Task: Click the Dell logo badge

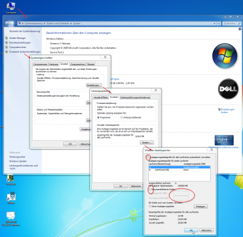Action: click(x=228, y=89)
